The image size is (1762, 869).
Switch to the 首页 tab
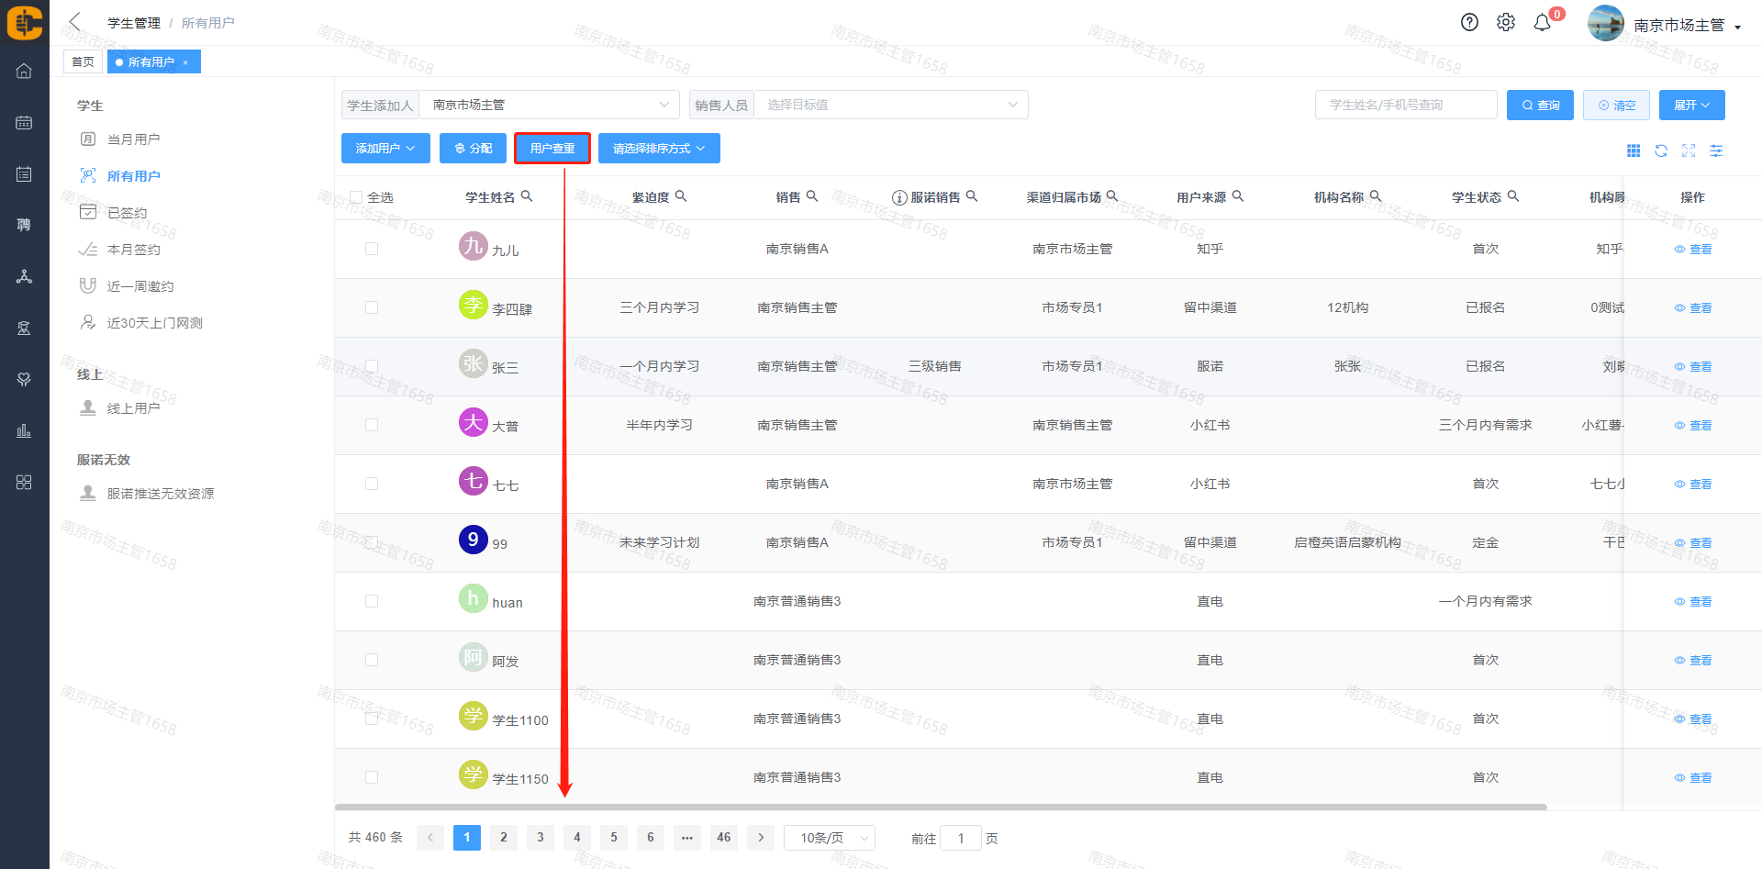pos(83,62)
